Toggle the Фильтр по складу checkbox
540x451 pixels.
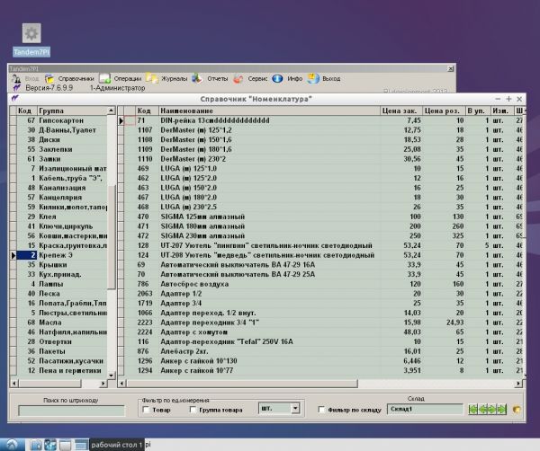tap(323, 410)
